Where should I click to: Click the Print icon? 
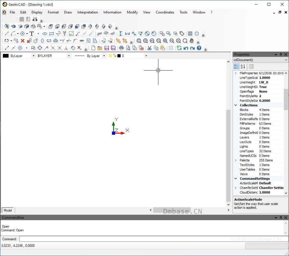121,48
